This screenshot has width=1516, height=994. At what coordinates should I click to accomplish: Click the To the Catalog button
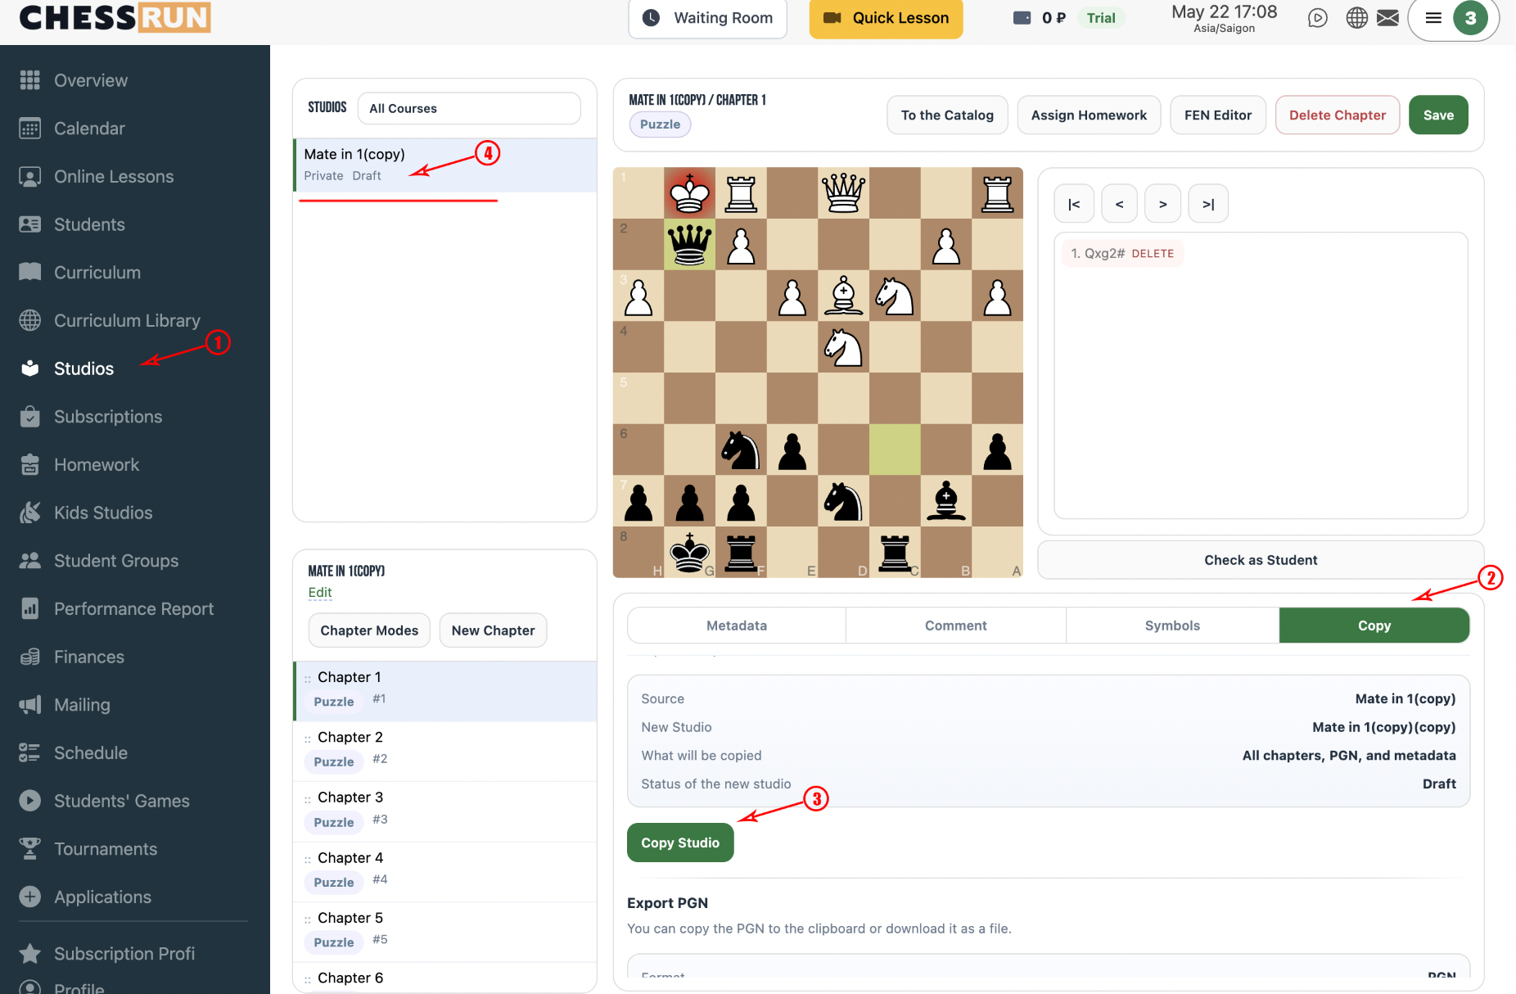[947, 115]
